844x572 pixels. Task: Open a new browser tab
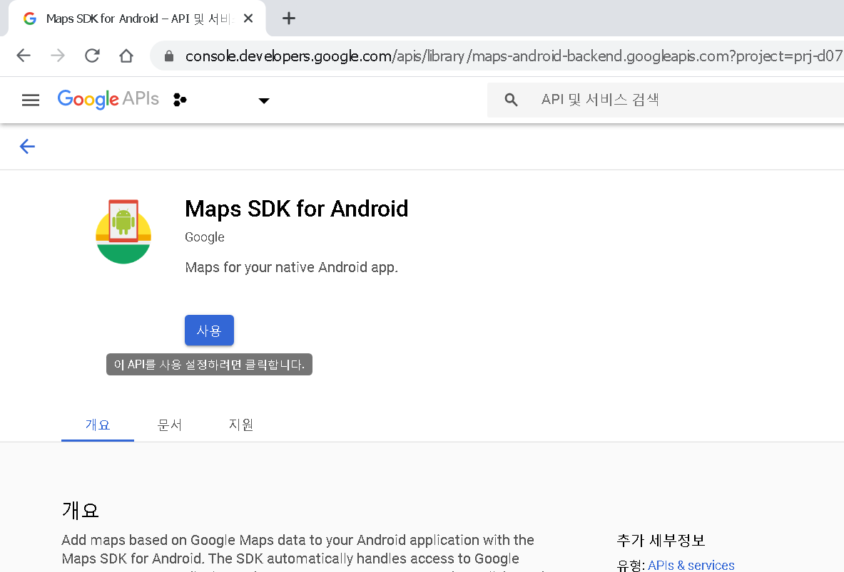[289, 19]
